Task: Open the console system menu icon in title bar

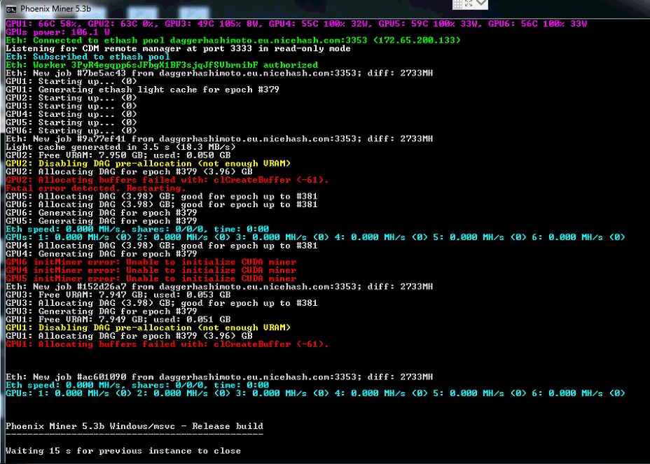Action: [x=11, y=8]
